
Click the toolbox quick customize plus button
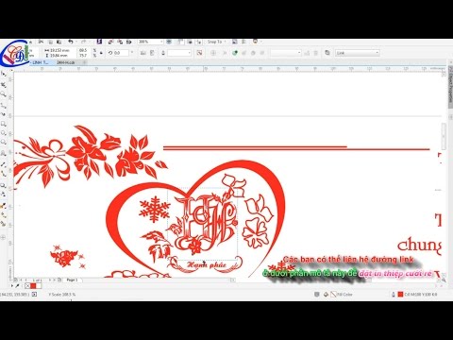coord(4,237)
